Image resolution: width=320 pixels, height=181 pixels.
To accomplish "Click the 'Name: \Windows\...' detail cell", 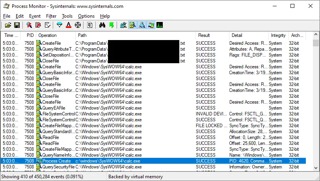I will coord(248,155).
